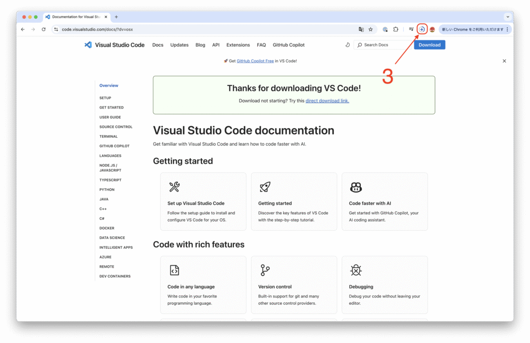This screenshot has width=530, height=343.
Task: Expand the GITHUB COPILOT sidebar section
Action: click(114, 146)
